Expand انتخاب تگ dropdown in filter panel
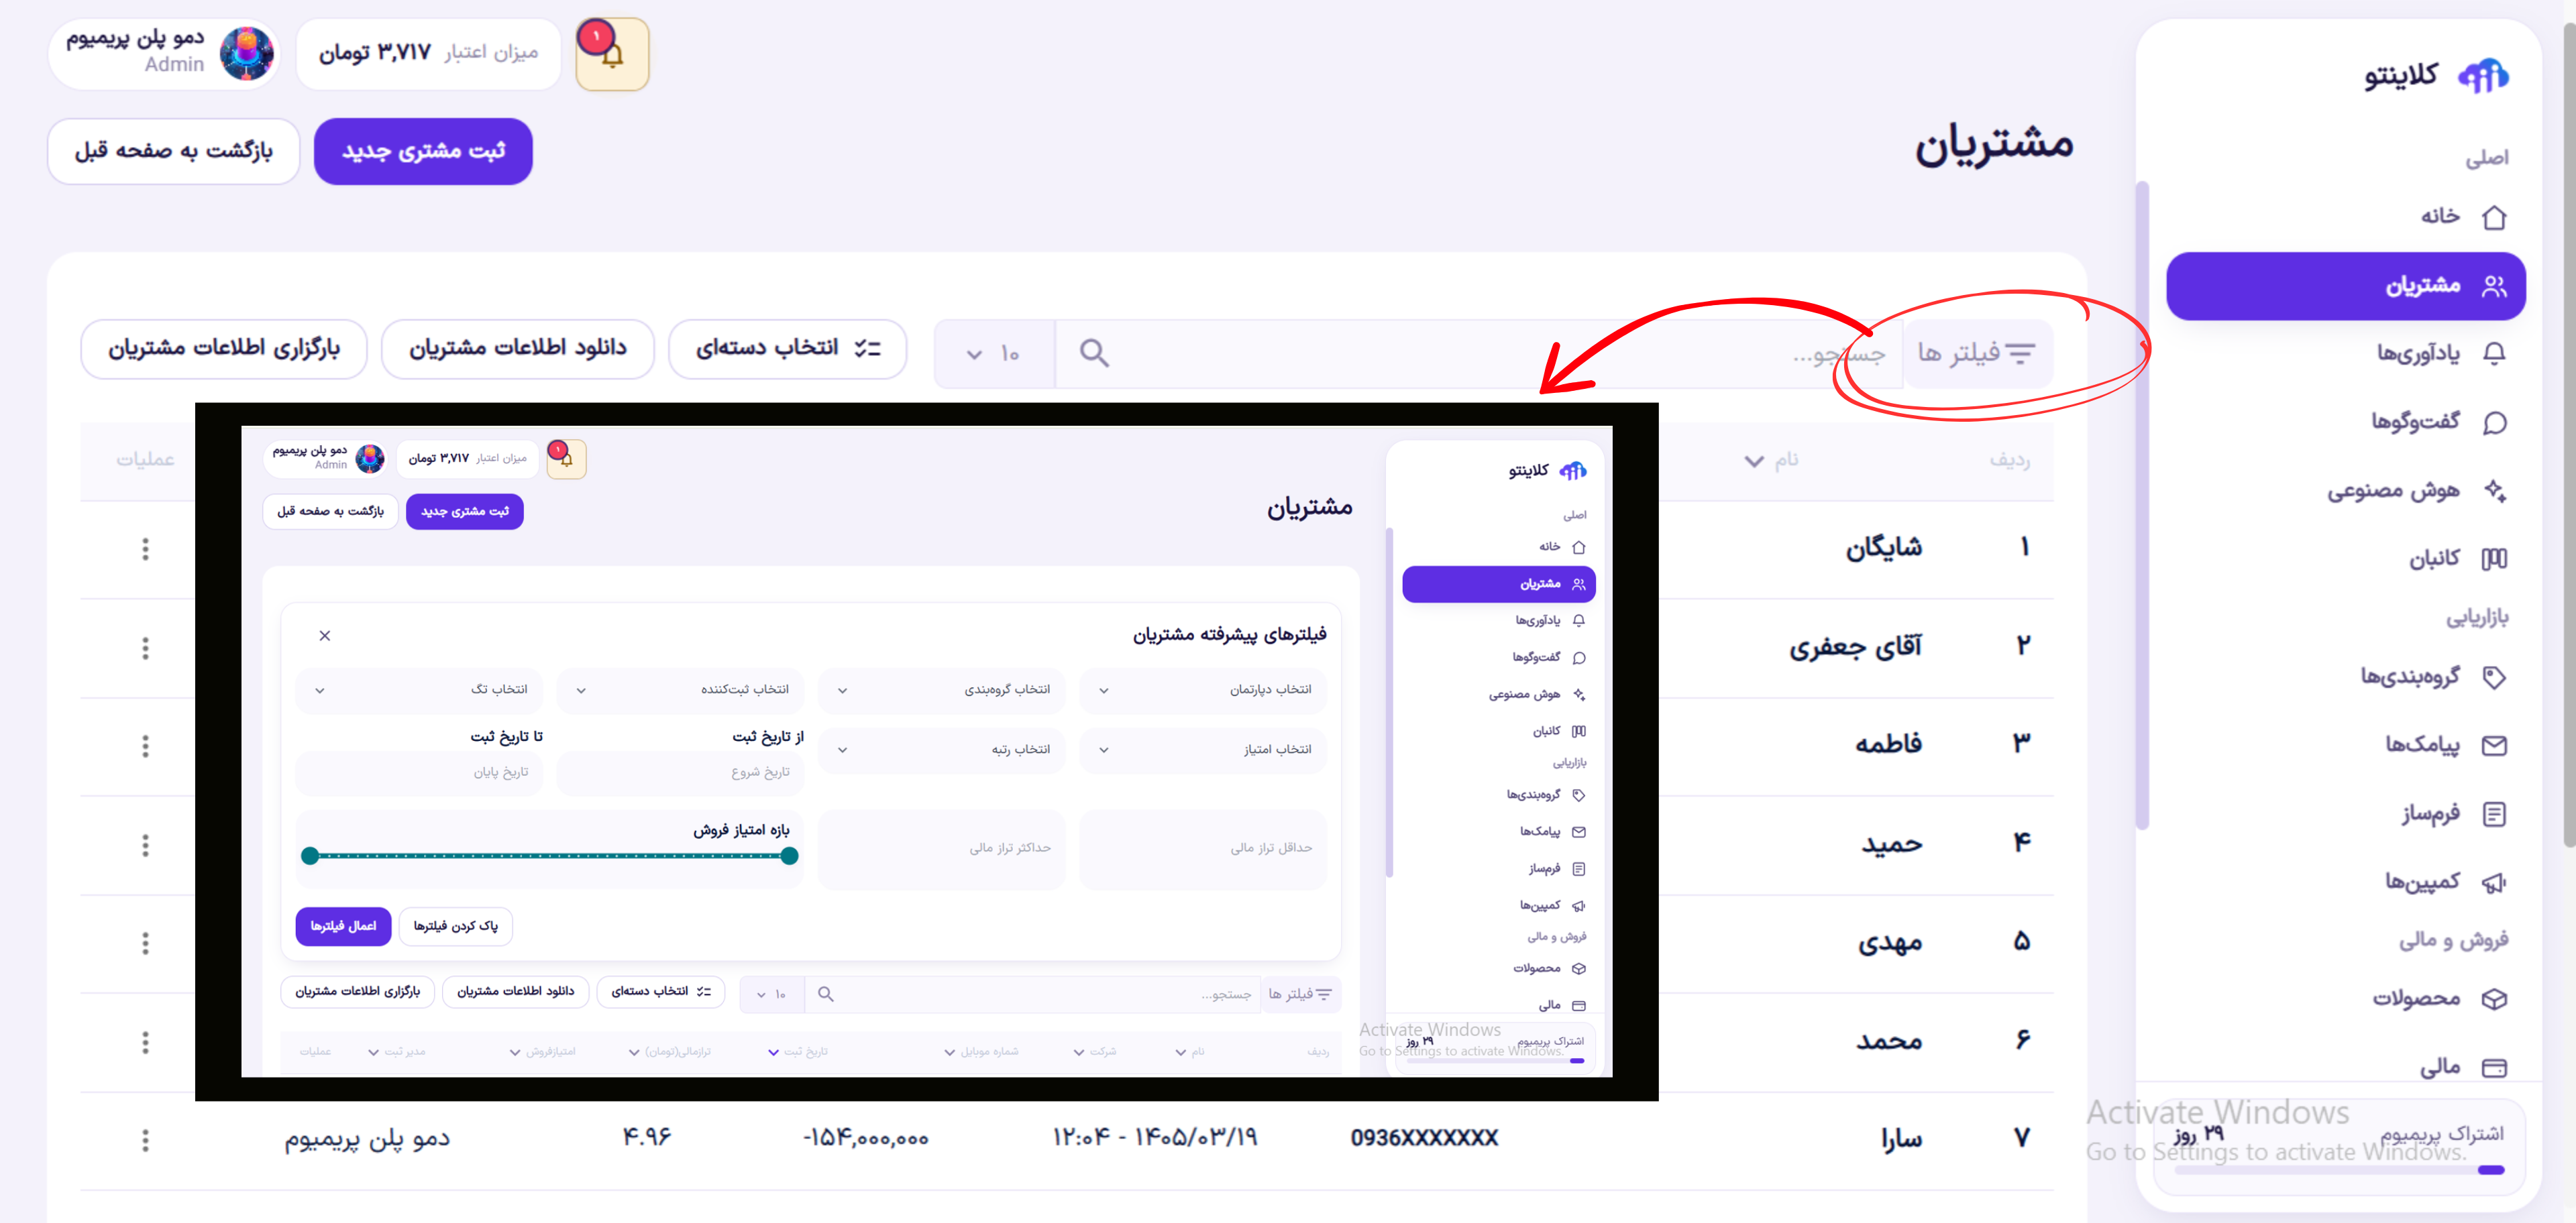Screen dimensions: 2576x1223 click(x=419, y=691)
